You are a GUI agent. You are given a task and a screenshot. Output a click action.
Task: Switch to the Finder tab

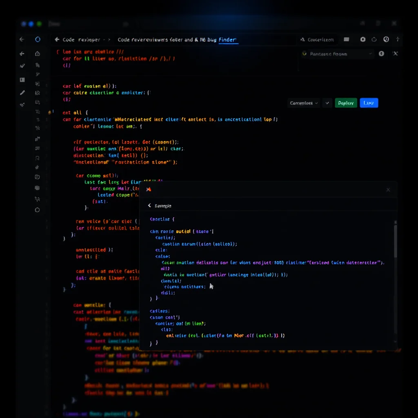228,40
